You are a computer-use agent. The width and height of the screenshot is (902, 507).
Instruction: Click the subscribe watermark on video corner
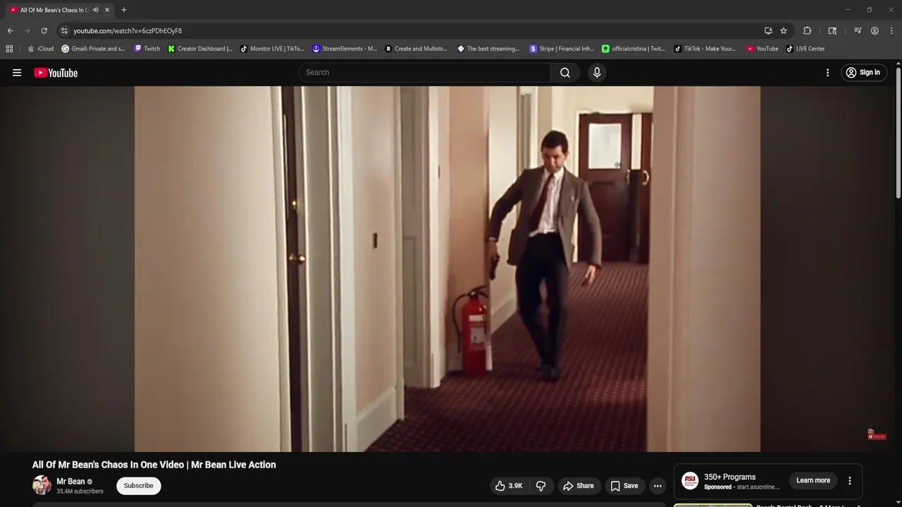click(x=876, y=434)
